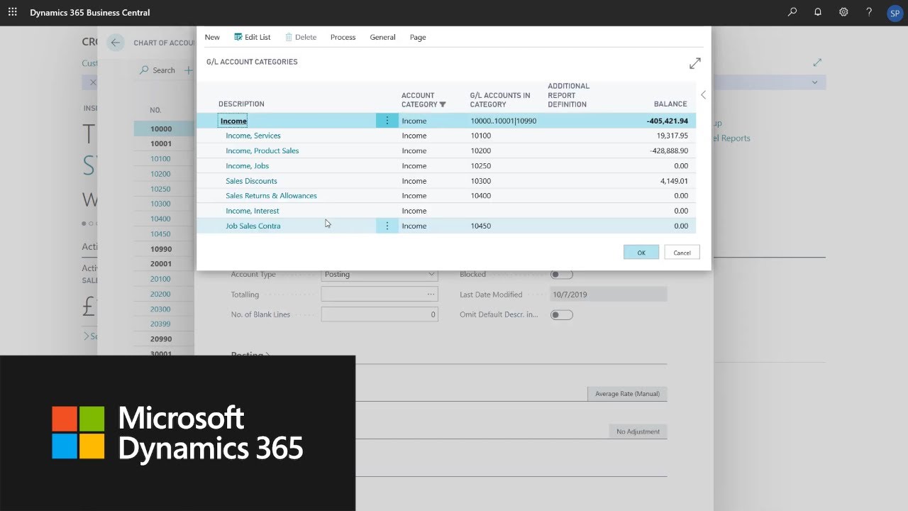This screenshot has width=908, height=511.
Task: Expand the dialog with the diagonal arrows icon
Action: coord(695,63)
